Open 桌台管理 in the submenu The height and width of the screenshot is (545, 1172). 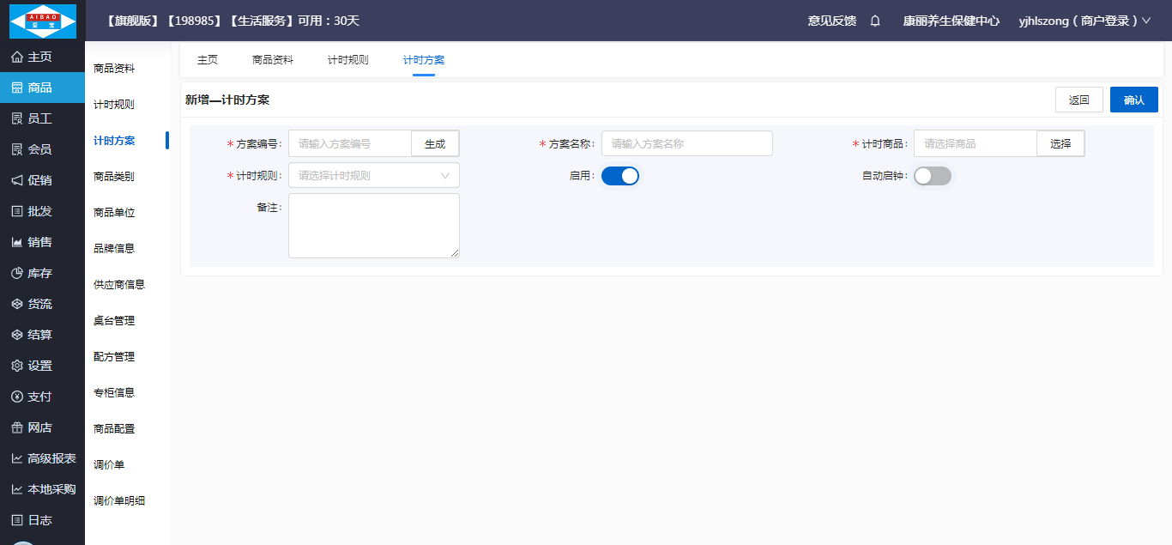pyautogui.click(x=114, y=321)
